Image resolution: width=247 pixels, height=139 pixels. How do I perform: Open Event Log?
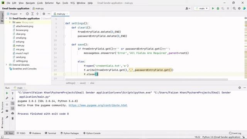click(235, 133)
